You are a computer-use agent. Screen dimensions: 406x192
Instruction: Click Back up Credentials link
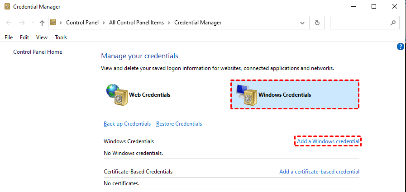127,124
